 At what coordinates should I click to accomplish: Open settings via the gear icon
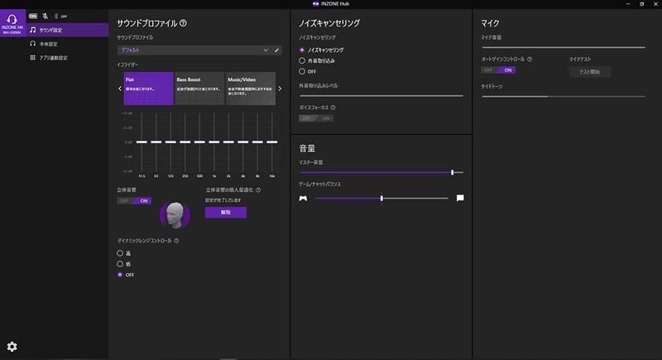(x=12, y=346)
